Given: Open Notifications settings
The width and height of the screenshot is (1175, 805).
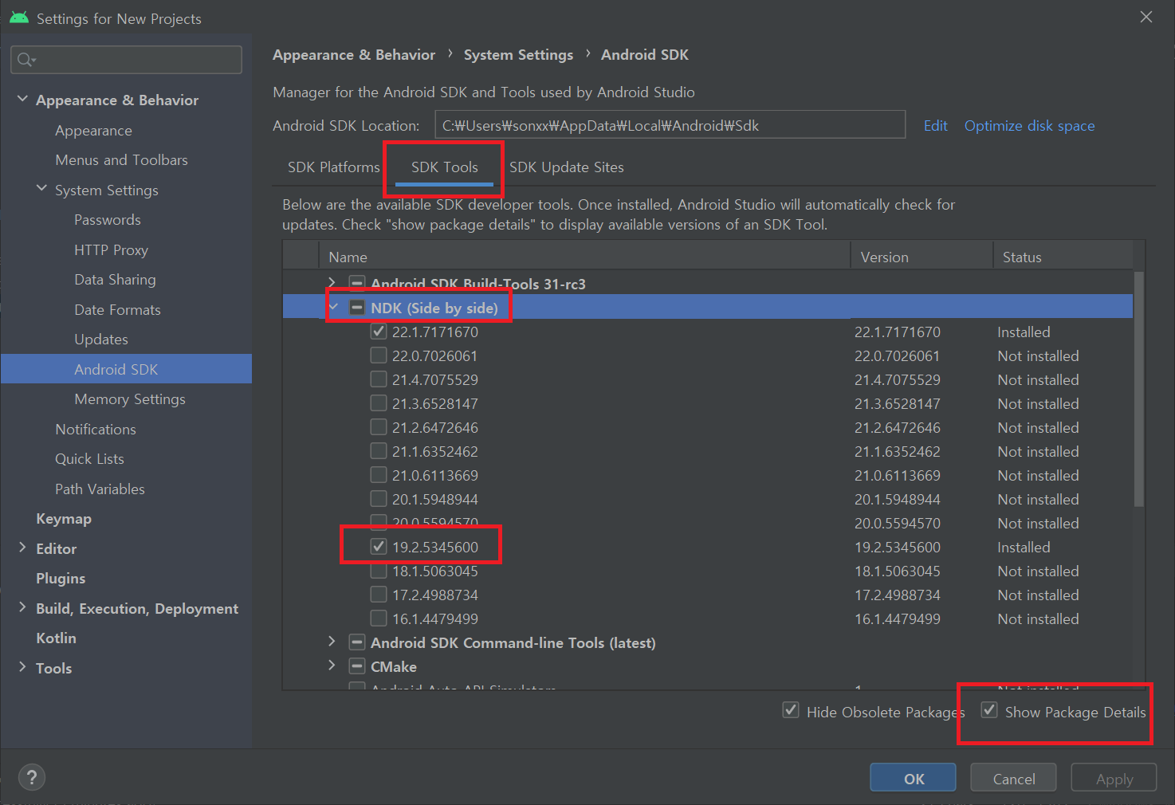Looking at the screenshot, I should [95, 430].
